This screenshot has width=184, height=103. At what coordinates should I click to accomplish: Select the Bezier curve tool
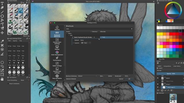2,24
